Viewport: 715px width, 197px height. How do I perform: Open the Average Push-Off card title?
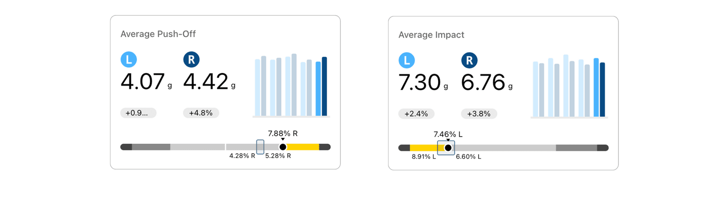(x=158, y=34)
